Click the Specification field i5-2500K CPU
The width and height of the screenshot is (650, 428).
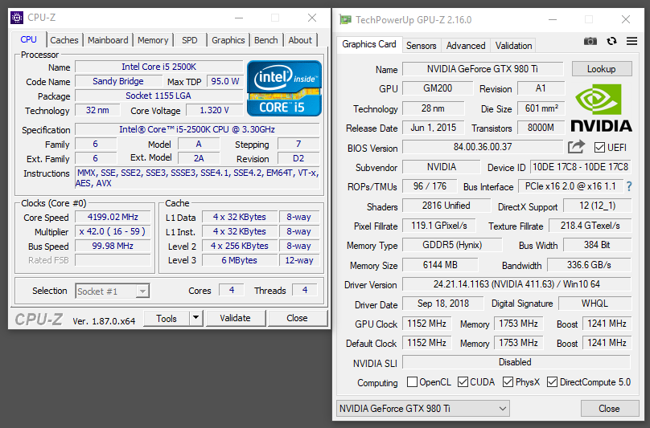197,129
